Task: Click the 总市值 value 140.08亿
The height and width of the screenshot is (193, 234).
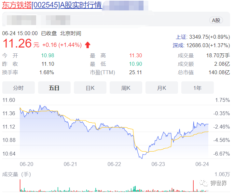Action: click(x=219, y=72)
